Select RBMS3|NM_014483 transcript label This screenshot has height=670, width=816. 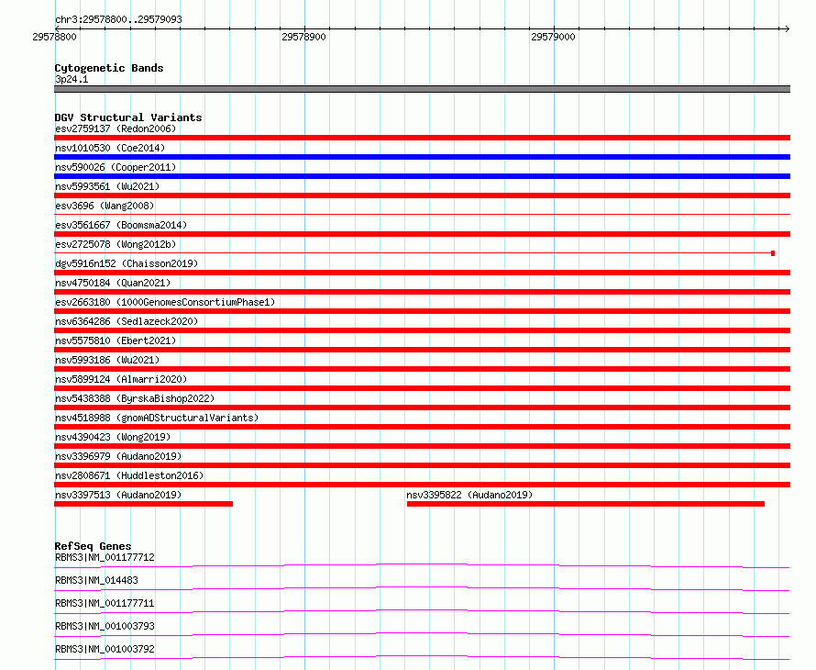coord(96,580)
